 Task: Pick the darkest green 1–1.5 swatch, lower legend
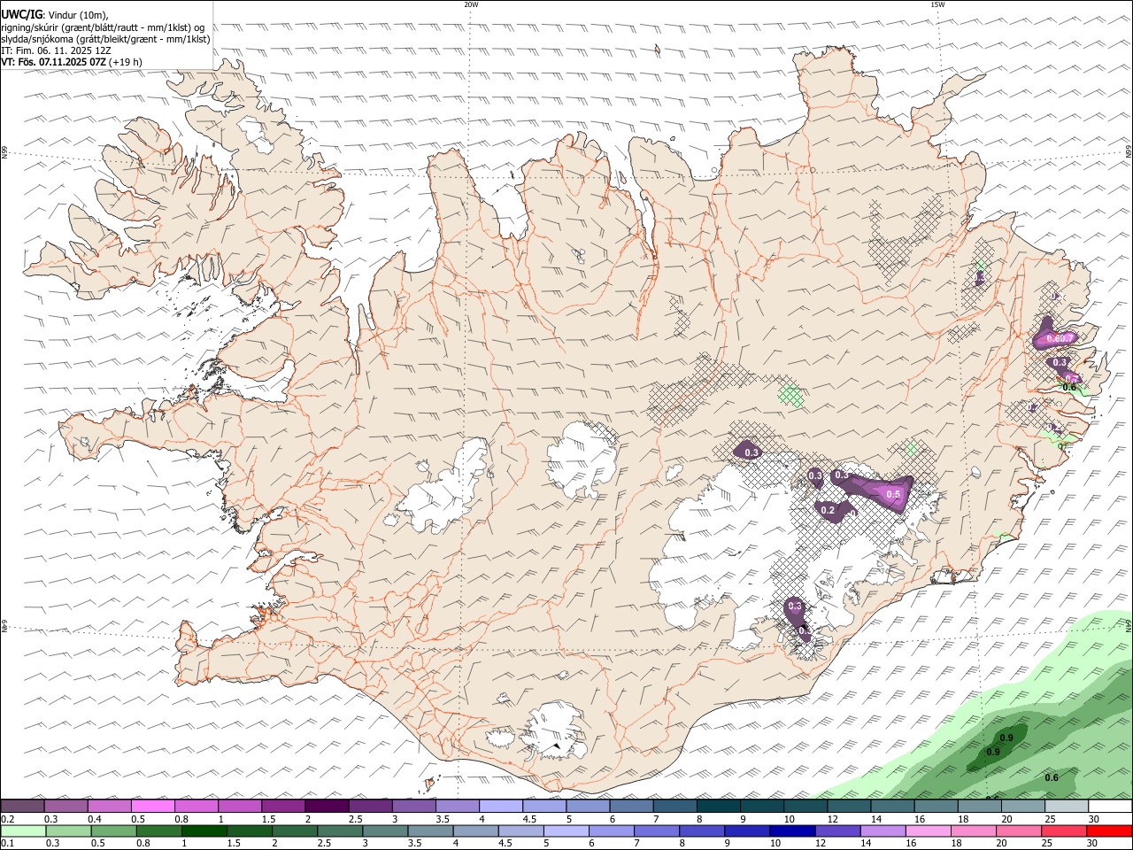point(204,831)
